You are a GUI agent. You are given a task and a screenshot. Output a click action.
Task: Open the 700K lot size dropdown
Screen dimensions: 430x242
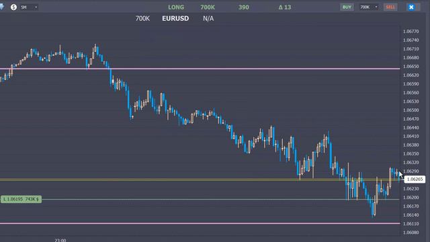click(x=369, y=7)
